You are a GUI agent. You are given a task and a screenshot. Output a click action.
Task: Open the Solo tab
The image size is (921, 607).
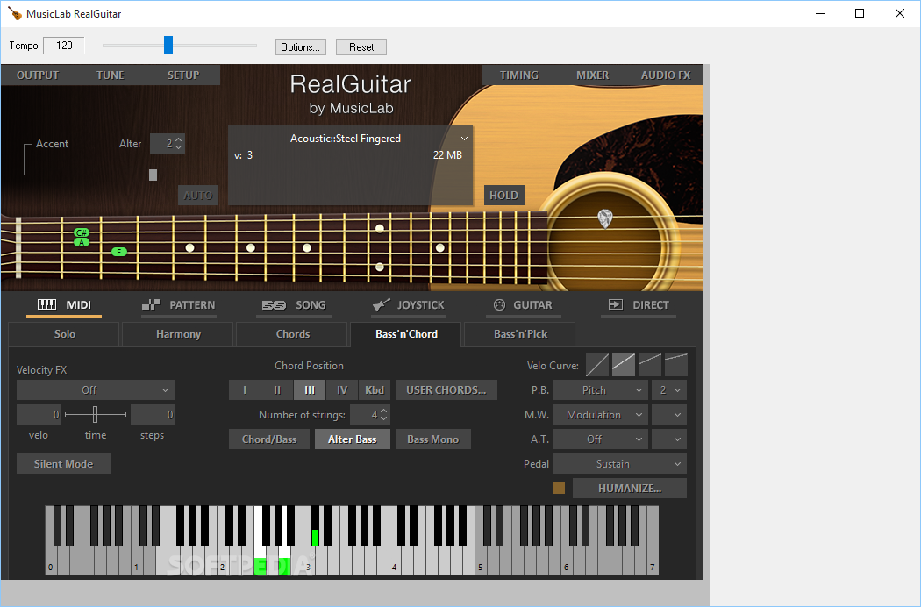[x=64, y=333]
